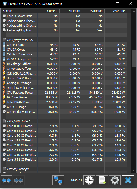The height and width of the screenshot is (189, 137).
Task: Select the VR VCC Temperature row
Action: tap(64, 59)
